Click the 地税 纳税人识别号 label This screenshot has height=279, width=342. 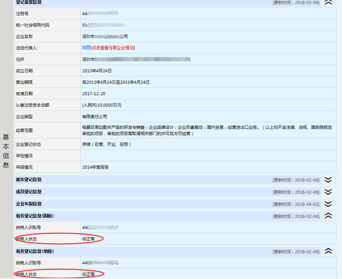pos(28,263)
